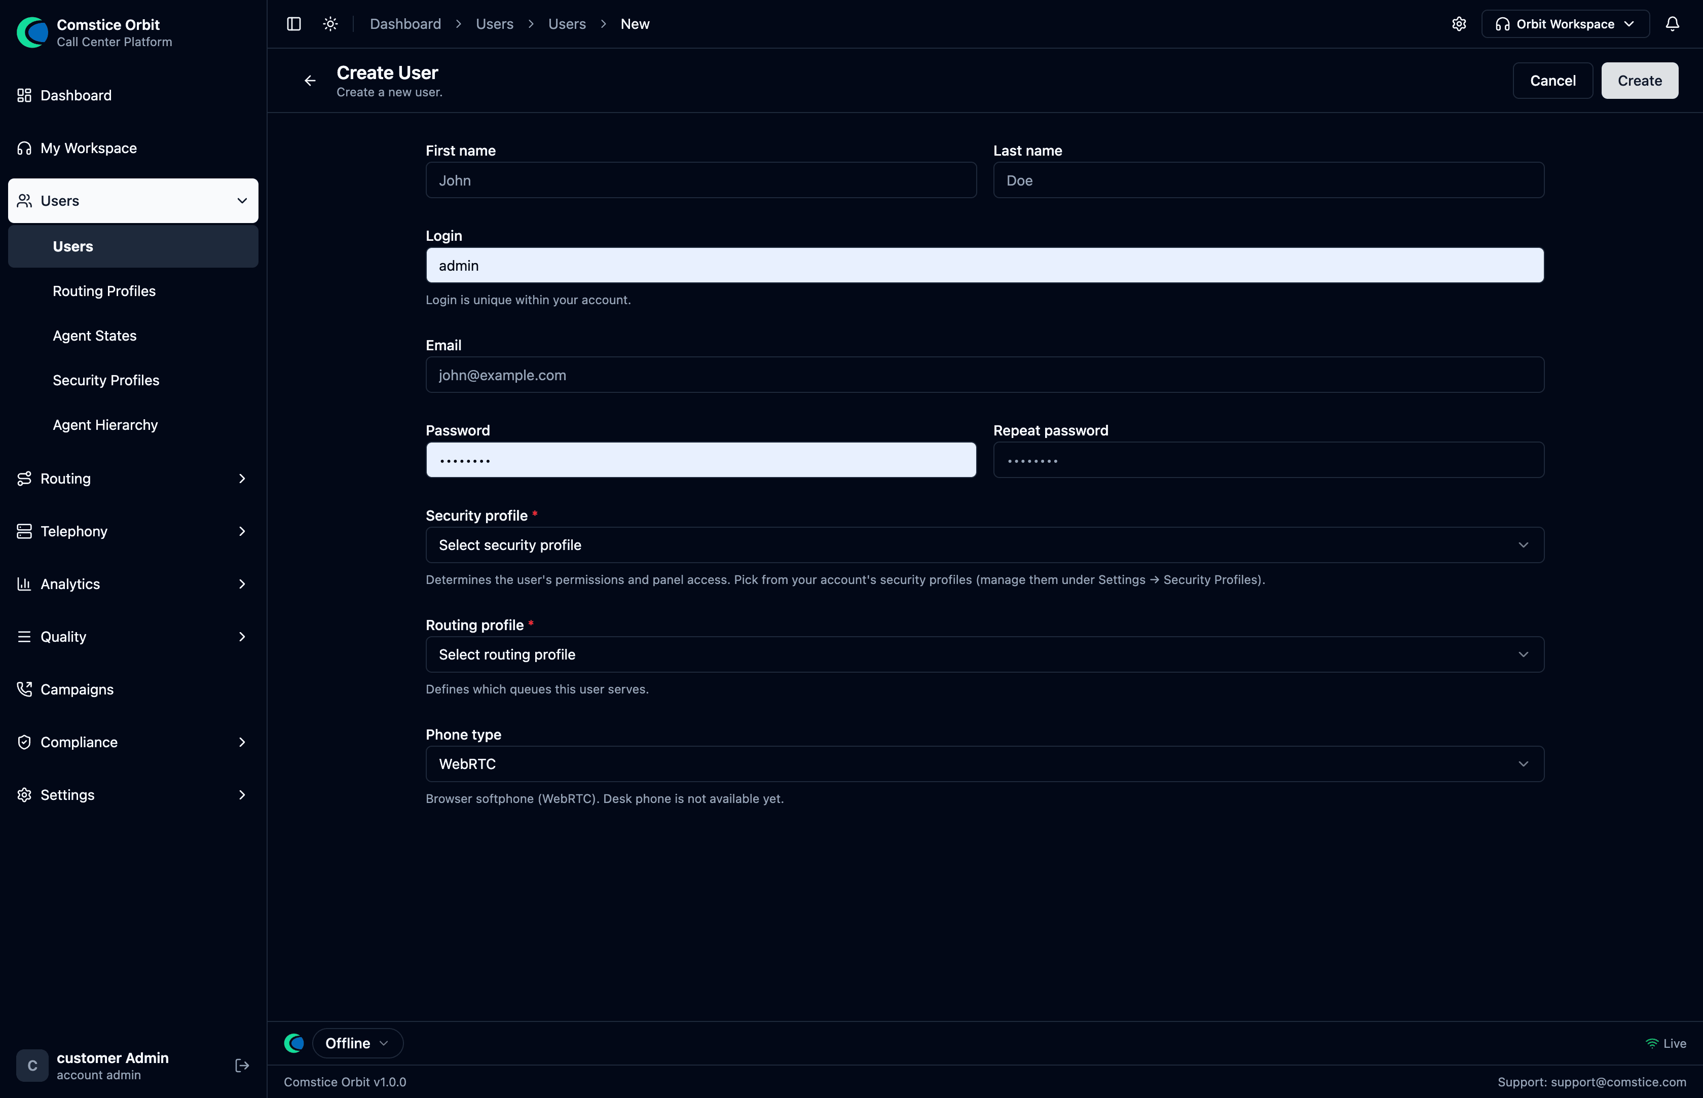This screenshot has height=1098, width=1703.
Task: Open the Phone type WebRTC dropdown
Action: click(984, 763)
